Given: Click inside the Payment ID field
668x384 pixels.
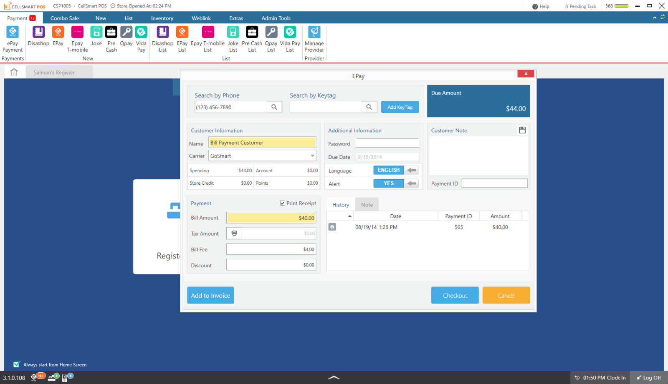Looking at the screenshot, I should [x=494, y=183].
